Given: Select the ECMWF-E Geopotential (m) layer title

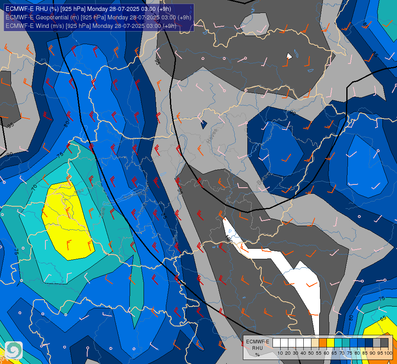Looking at the screenshot, I should coord(99,17).
